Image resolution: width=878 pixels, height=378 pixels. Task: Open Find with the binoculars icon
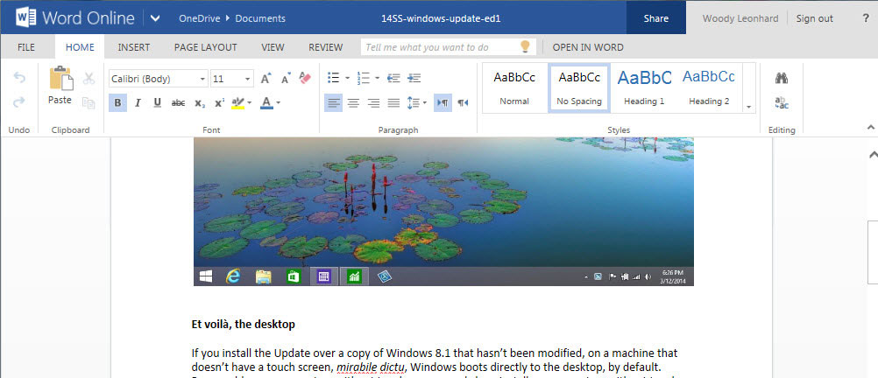[x=781, y=78]
